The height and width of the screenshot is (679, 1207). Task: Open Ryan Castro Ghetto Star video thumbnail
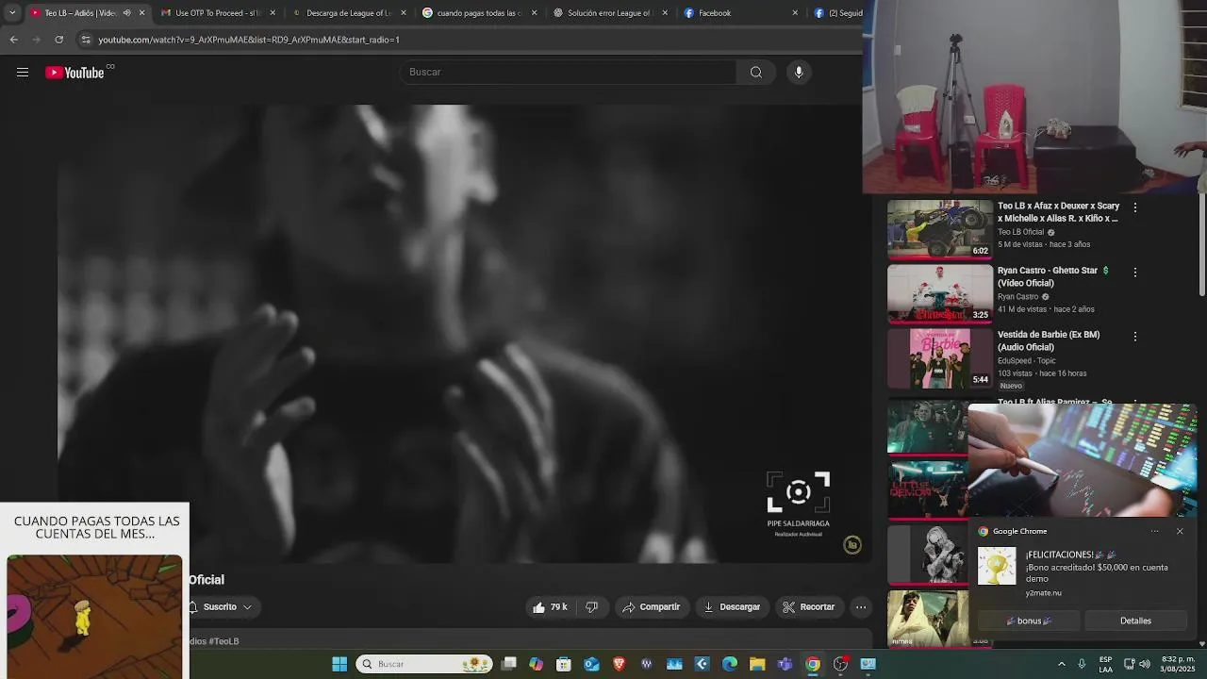point(939,293)
